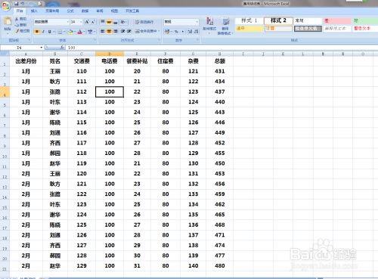Screen dimensions: 378x279
Task: Increase the cell indent
Action: (x=129, y=31)
